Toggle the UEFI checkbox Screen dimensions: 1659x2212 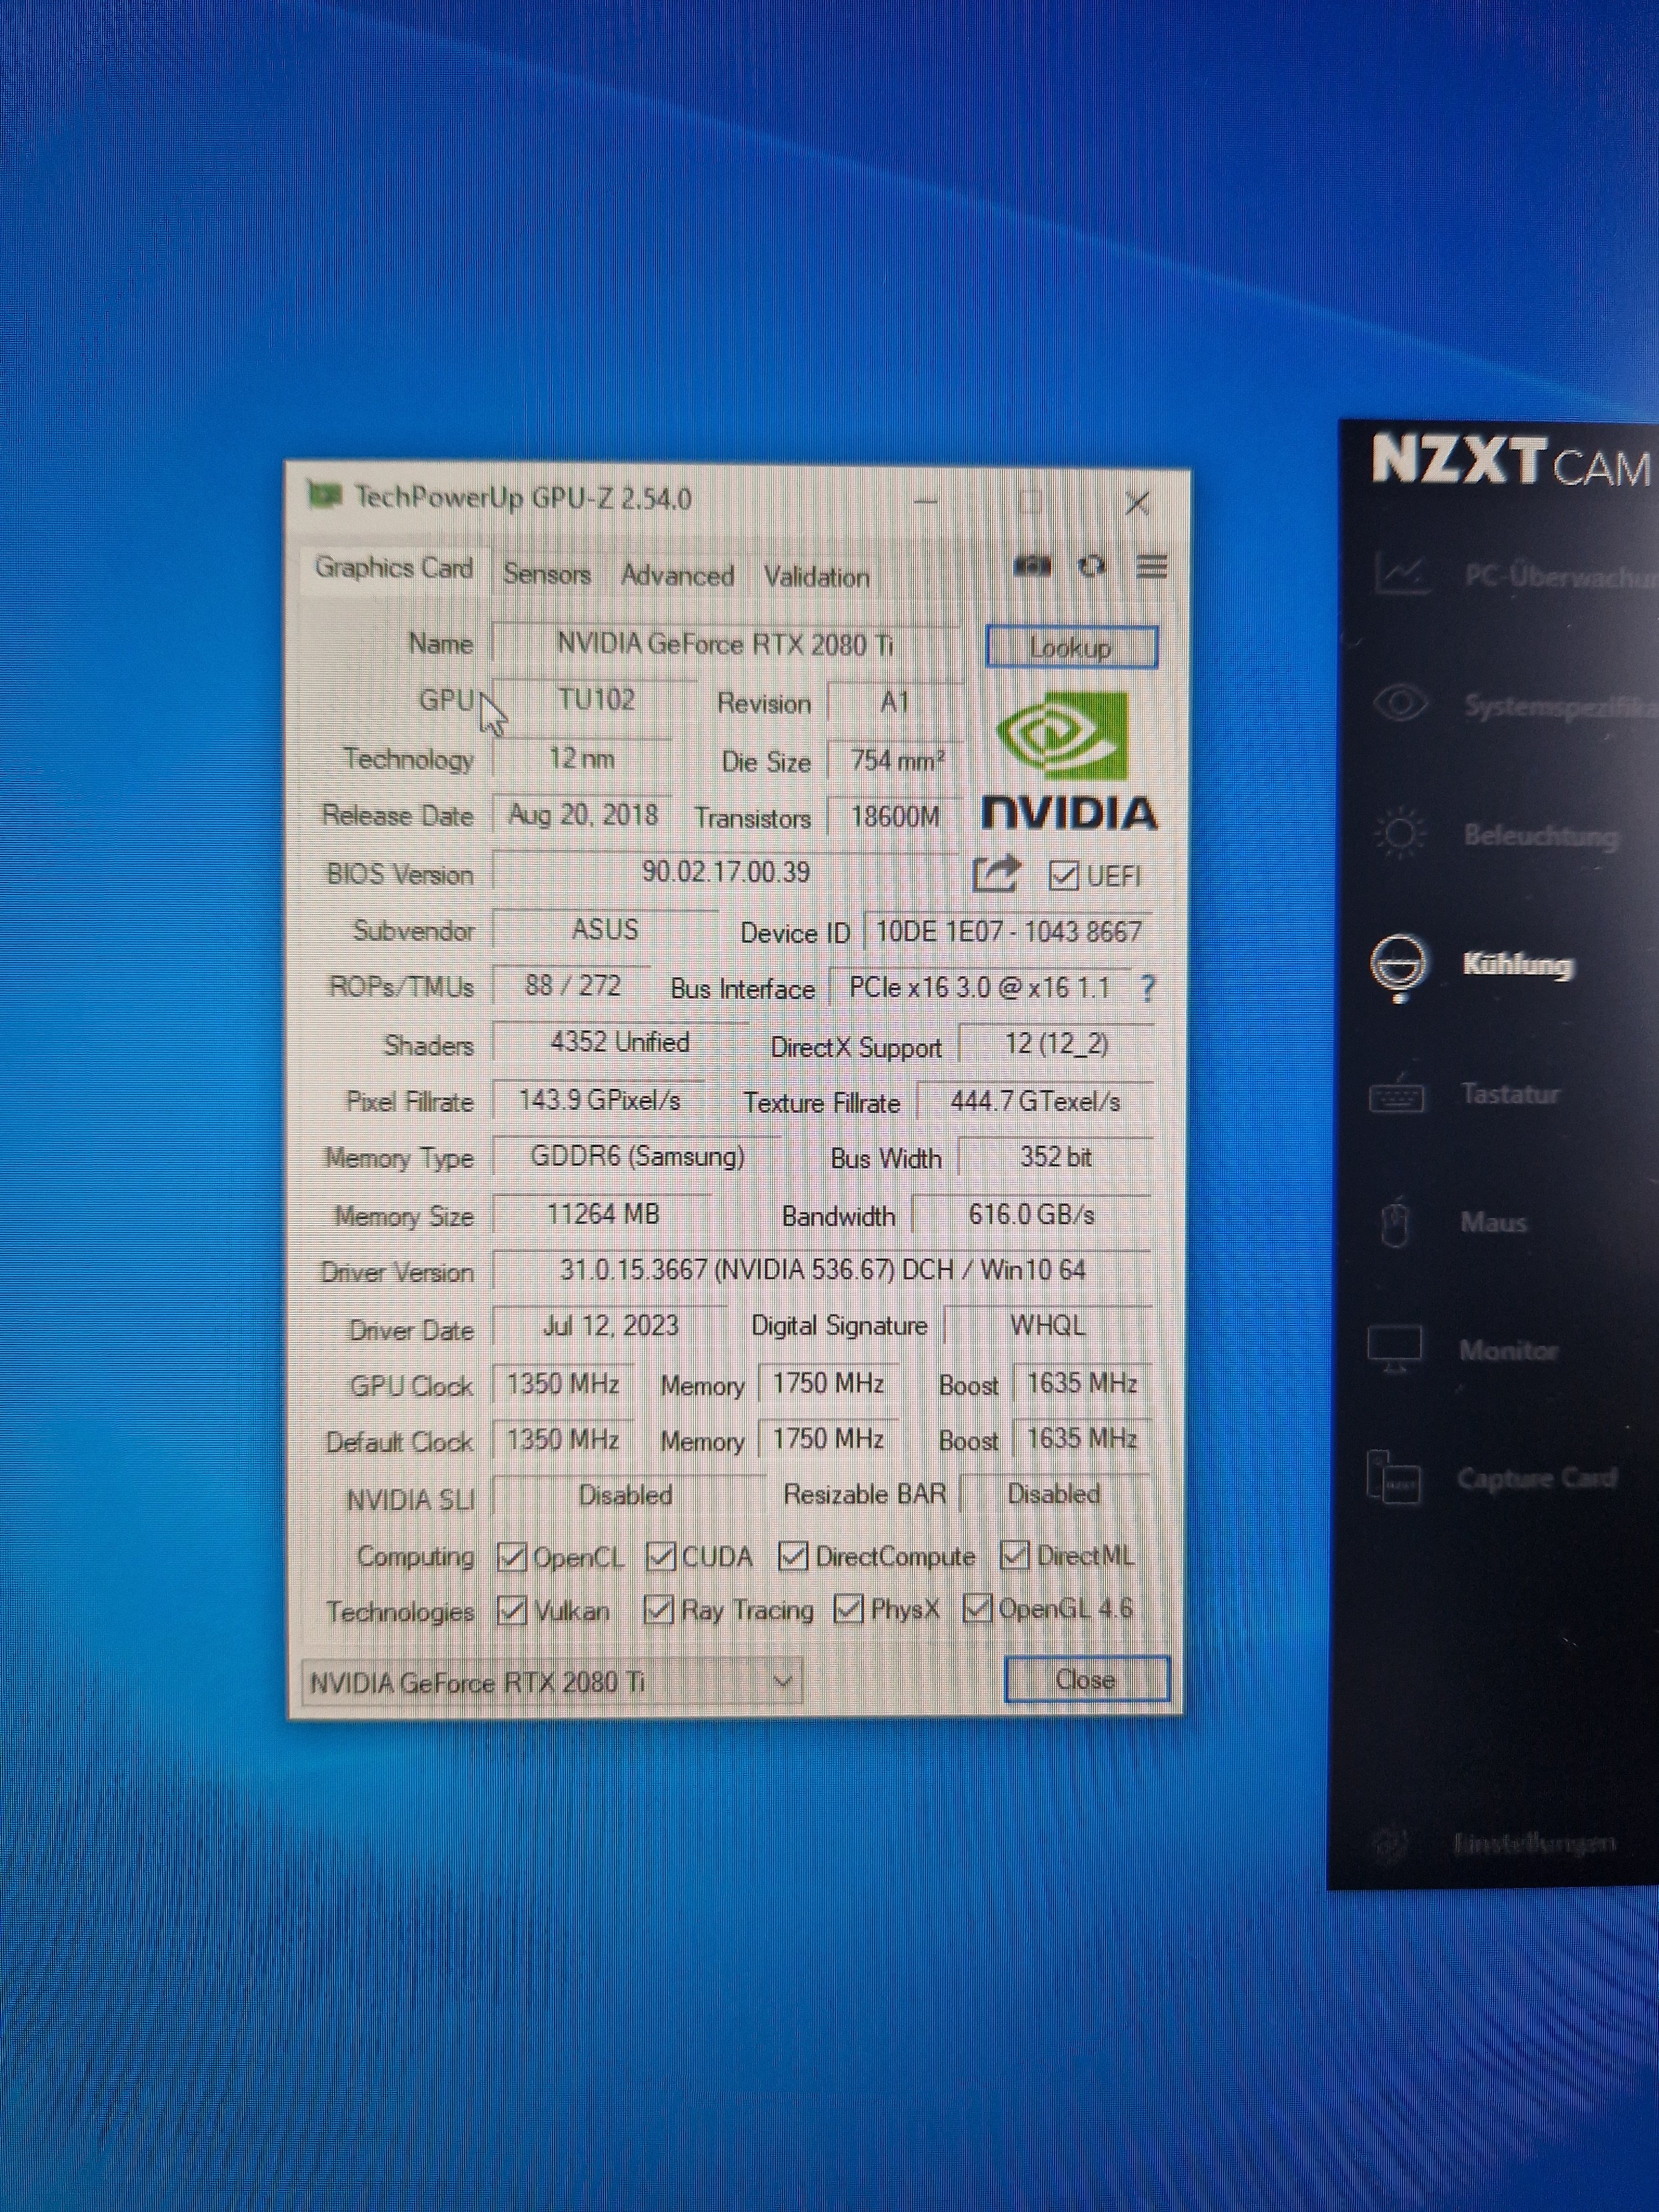point(1063,876)
